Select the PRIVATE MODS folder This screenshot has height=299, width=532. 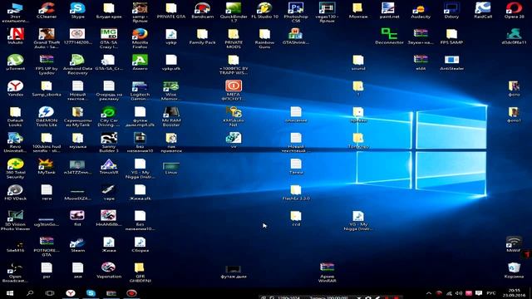click(x=234, y=38)
